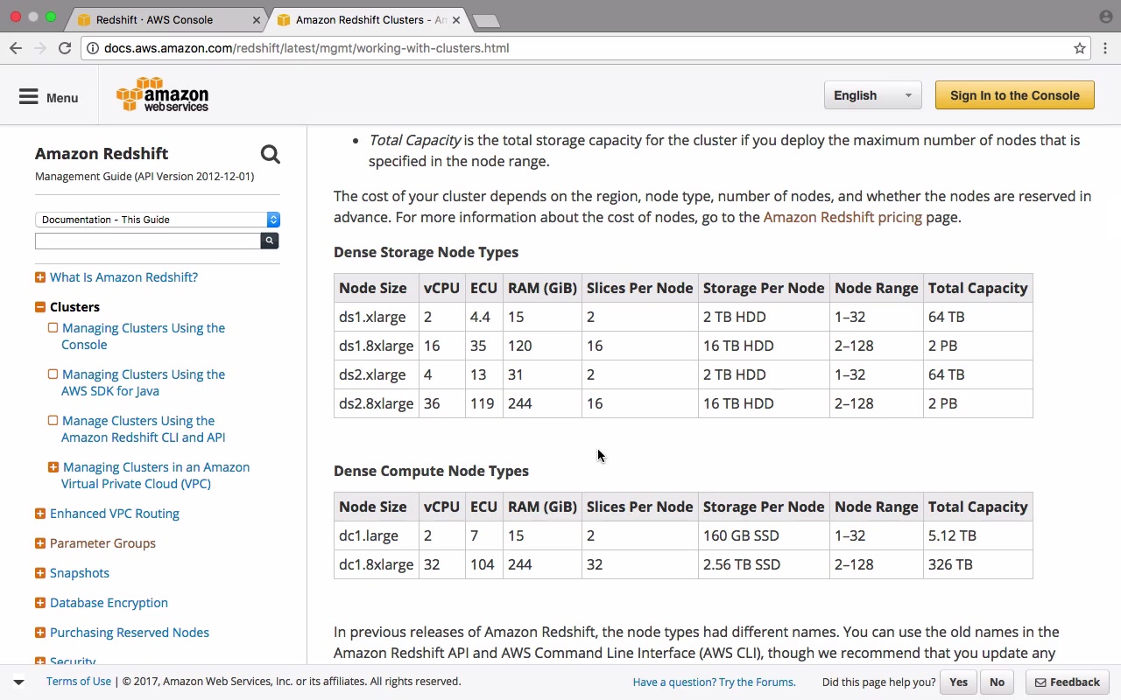The width and height of the screenshot is (1121, 700).
Task: Select the ds1.xlarge cell
Action: tap(376, 317)
